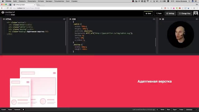Click the red Opera extension icon
Viewport: 199px width, 112px height.
[x=165, y=8]
